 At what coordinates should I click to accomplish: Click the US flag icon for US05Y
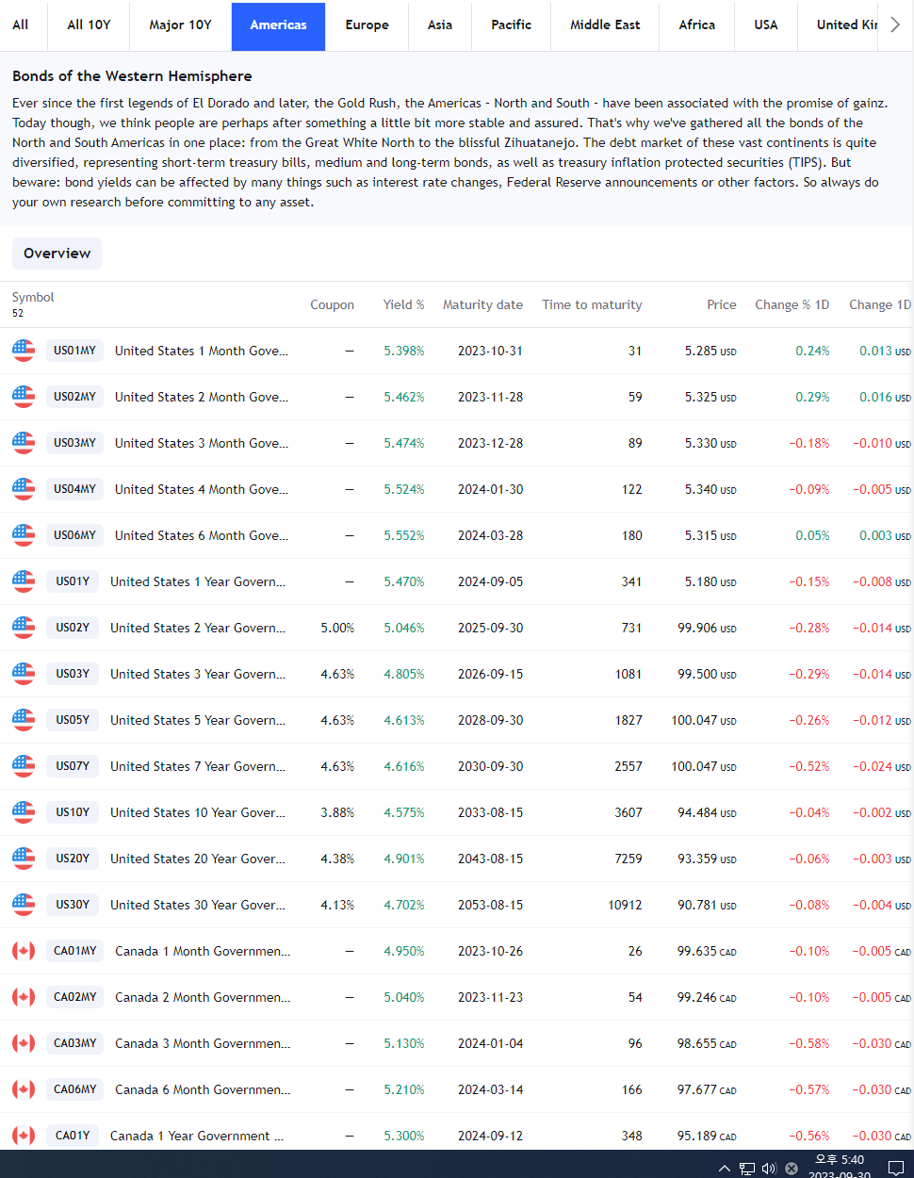point(24,720)
